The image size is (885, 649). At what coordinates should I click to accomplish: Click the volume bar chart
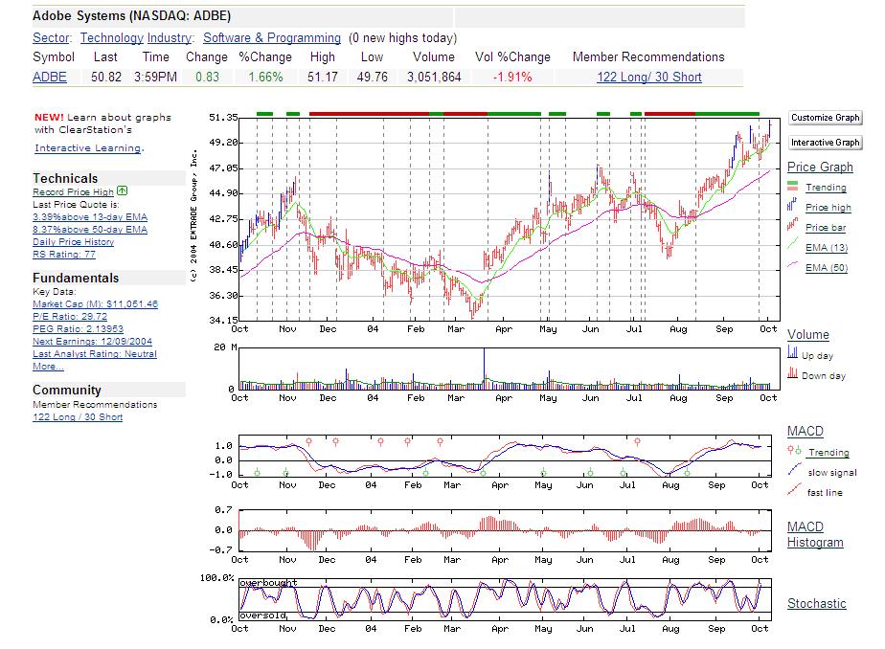510,369
